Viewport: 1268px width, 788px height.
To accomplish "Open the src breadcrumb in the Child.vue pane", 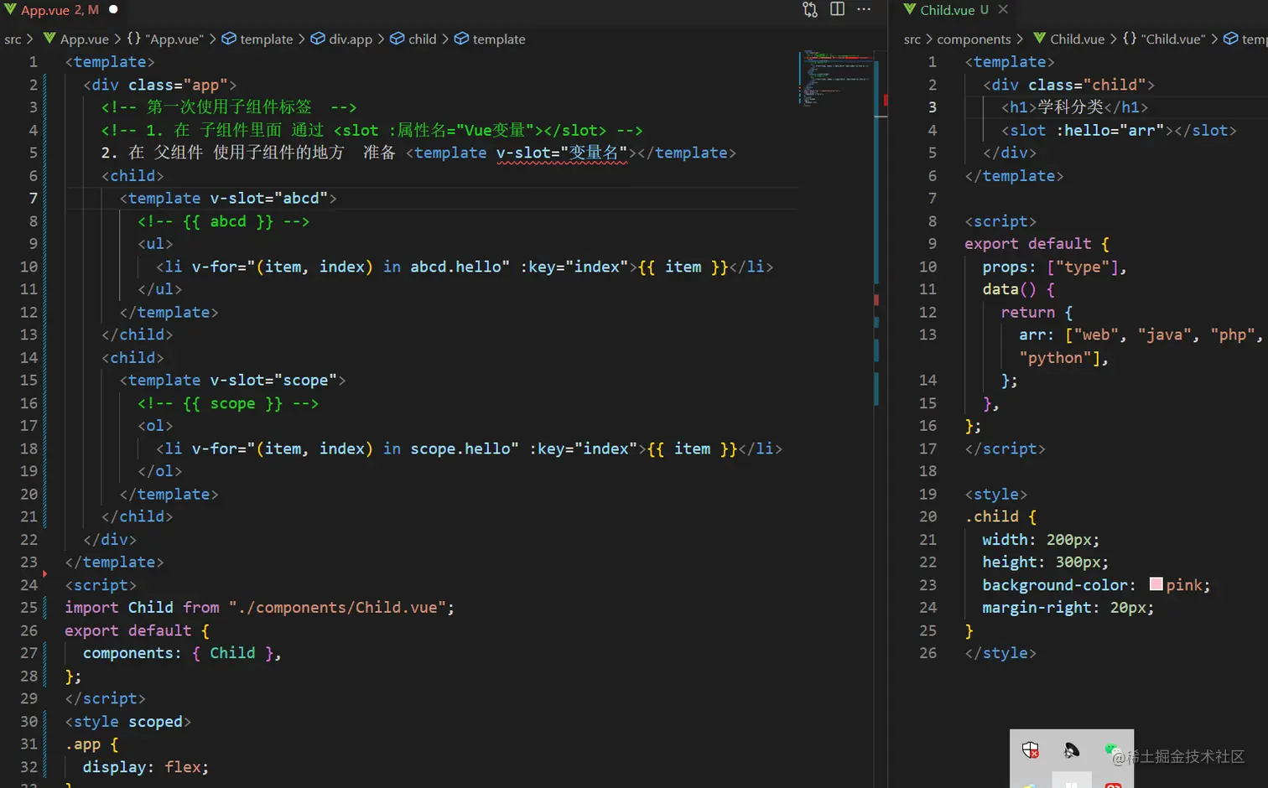I will click(x=912, y=39).
